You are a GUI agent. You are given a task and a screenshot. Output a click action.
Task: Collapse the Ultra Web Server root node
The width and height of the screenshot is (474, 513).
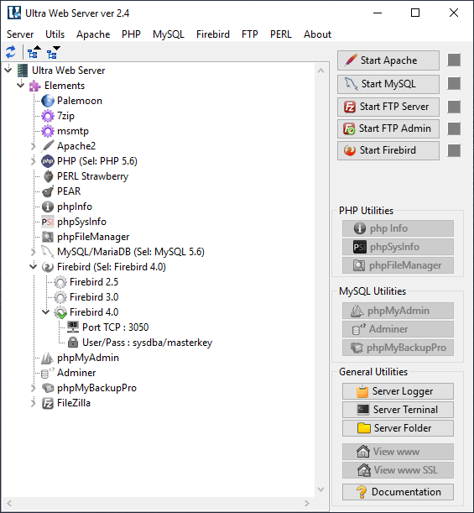8,70
